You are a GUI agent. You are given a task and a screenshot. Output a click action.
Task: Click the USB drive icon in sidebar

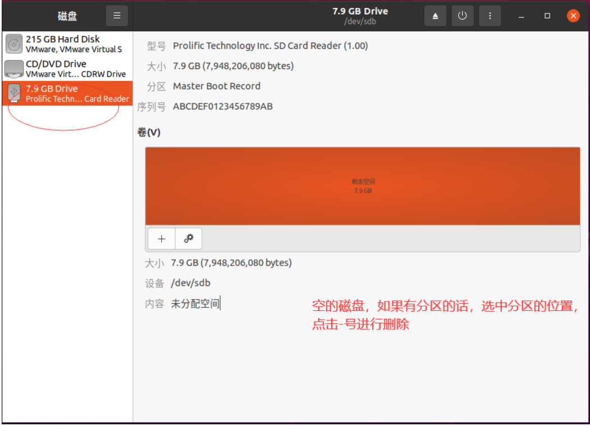[x=14, y=93]
